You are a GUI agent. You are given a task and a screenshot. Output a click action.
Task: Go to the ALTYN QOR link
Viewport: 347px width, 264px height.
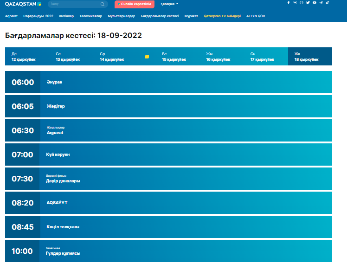[256, 16]
